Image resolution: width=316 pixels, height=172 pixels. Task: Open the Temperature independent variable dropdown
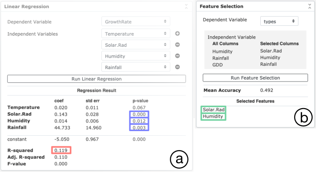136,33
